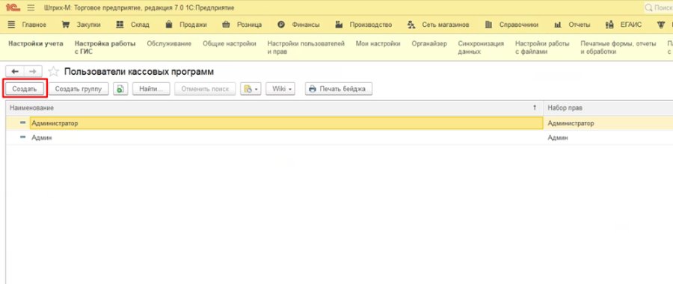Open the Продажи section
673x284 pixels.
[193, 25]
